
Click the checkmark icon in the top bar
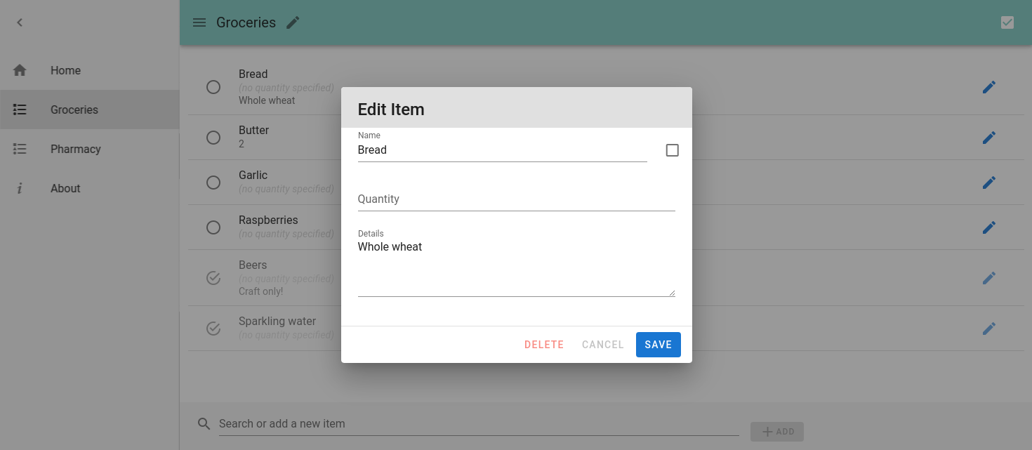pyautogui.click(x=1007, y=22)
